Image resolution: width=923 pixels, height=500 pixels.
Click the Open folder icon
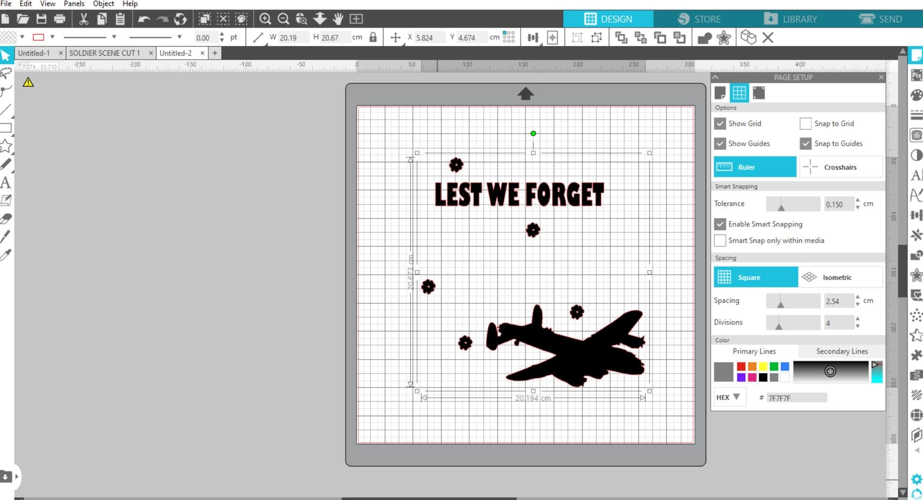tap(23, 19)
